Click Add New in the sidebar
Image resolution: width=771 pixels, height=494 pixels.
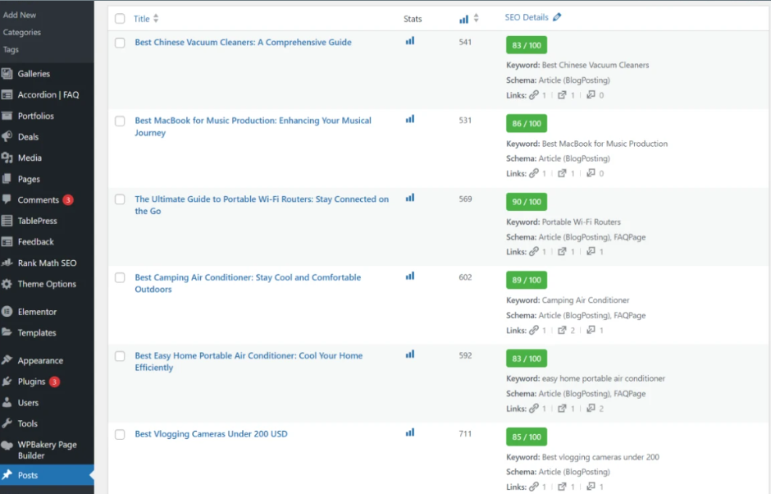[x=21, y=14]
